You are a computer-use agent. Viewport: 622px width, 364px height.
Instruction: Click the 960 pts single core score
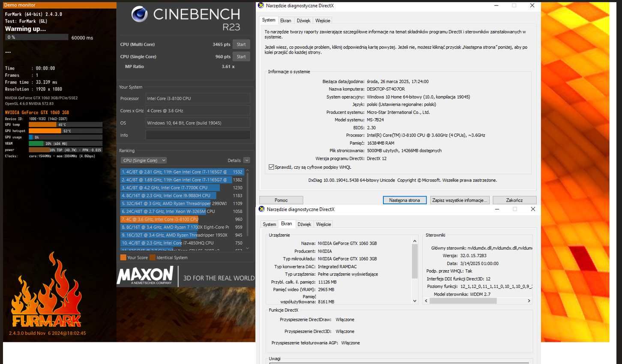pos(223,57)
